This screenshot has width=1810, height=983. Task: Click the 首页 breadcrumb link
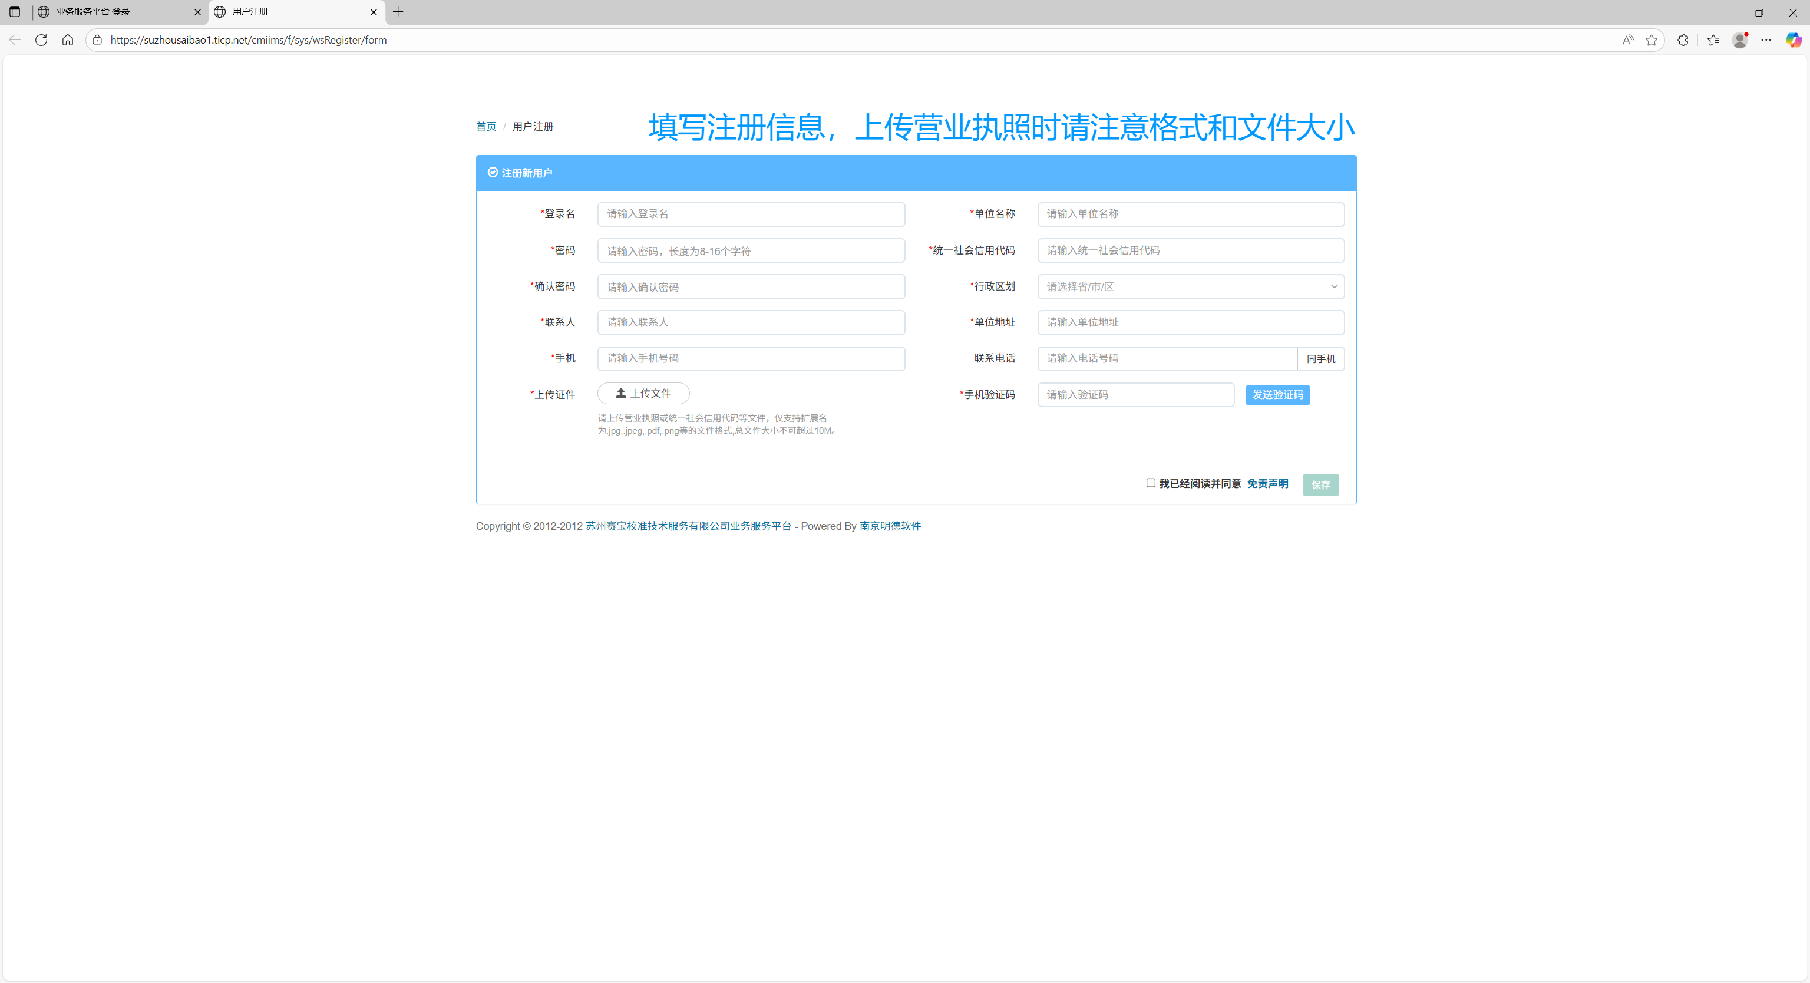coord(485,127)
